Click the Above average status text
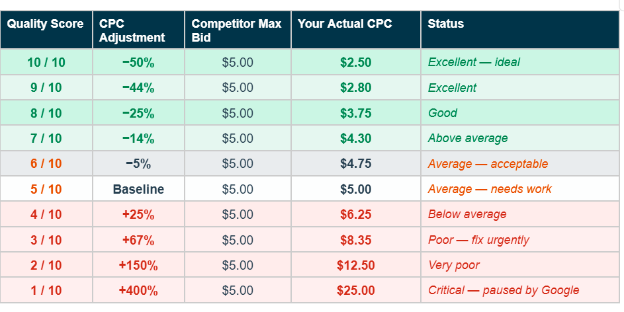Image resolution: width=624 pixels, height=312 pixels. click(468, 138)
